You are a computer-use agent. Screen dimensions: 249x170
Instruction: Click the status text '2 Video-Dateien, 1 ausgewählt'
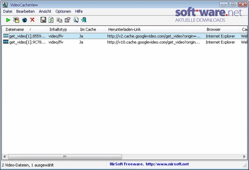pyautogui.click(x=28, y=165)
